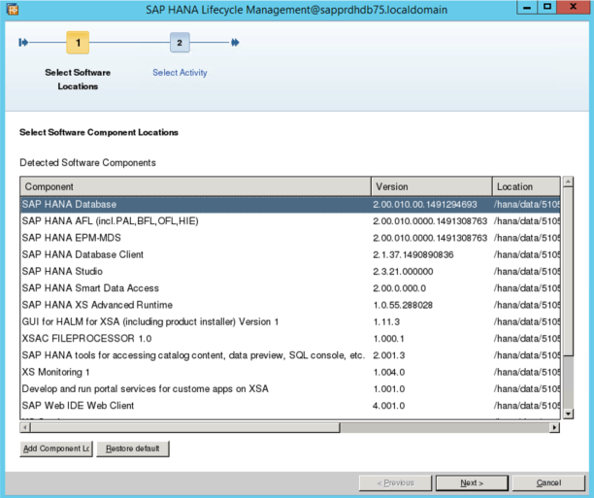The width and height of the screenshot is (594, 498).
Task: Select GUI for HALM for XSA row
Action: click(x=290, y=321)
